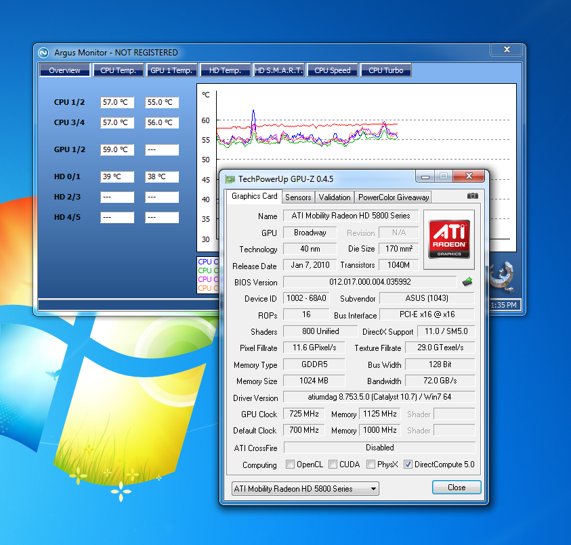Click the GPU-Z title bar app icon
Image resolution: width=571 pixels, height=545 pixels.
pyautogui.click(x=230, y=179)
